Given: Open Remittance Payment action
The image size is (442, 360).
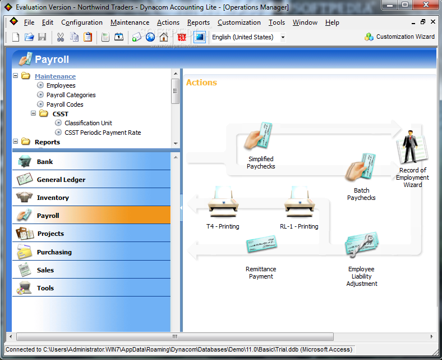Looking at the screenshot, I should (x=261, y=257).
